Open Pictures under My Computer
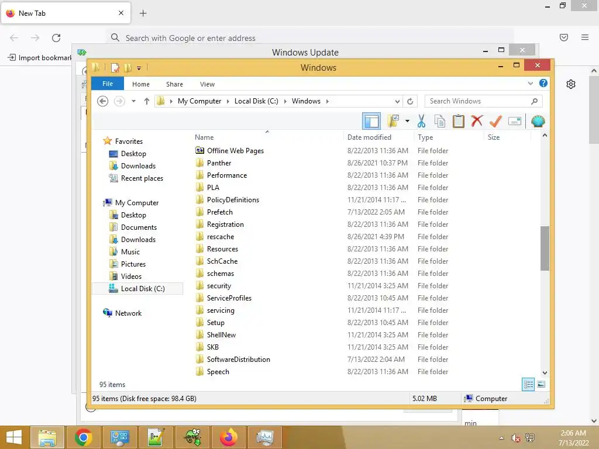599x449 pixels. (133, 264)
